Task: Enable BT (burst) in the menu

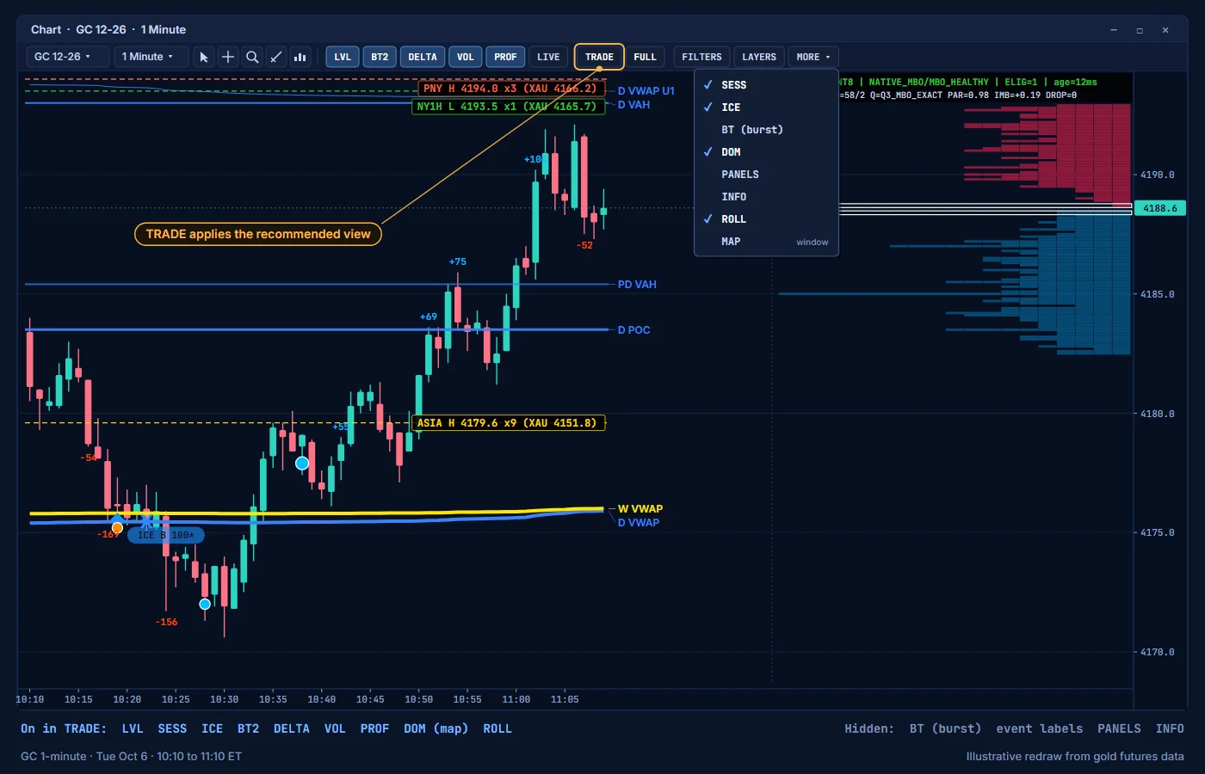Action: (766, 130)
